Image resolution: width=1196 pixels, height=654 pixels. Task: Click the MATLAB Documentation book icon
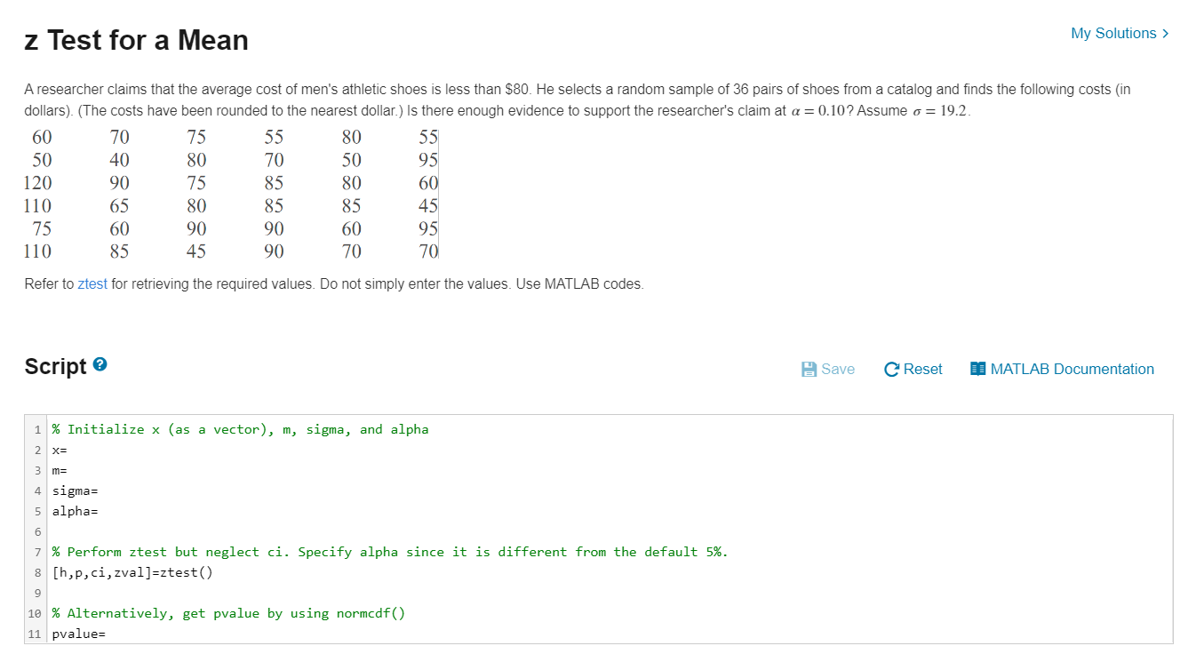[x=978, y=369]
